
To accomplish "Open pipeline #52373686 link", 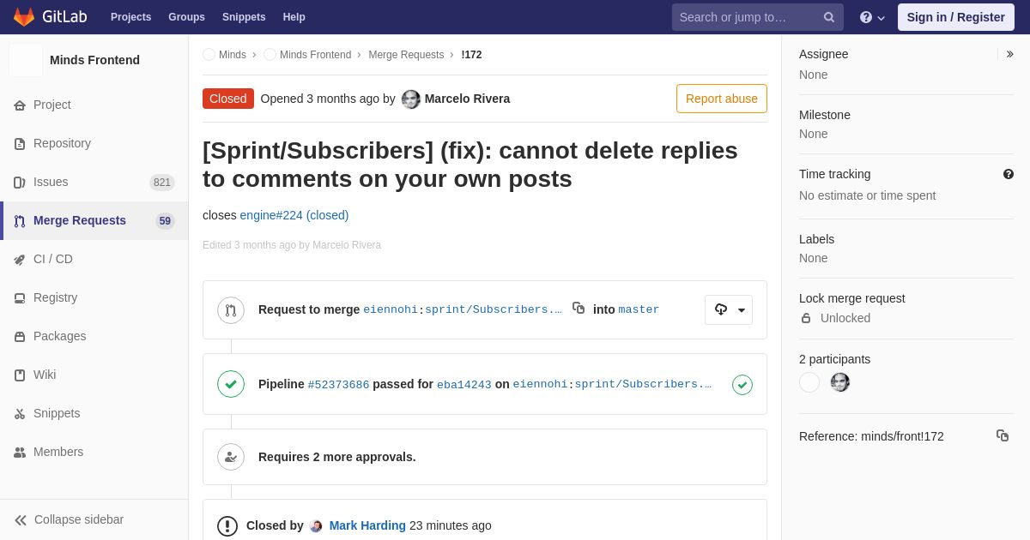I will coord(338,385).
